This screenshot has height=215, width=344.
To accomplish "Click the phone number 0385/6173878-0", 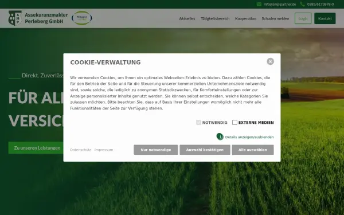I will (320, 5).
